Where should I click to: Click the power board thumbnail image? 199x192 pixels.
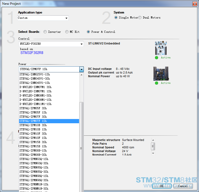click(161, 74)
